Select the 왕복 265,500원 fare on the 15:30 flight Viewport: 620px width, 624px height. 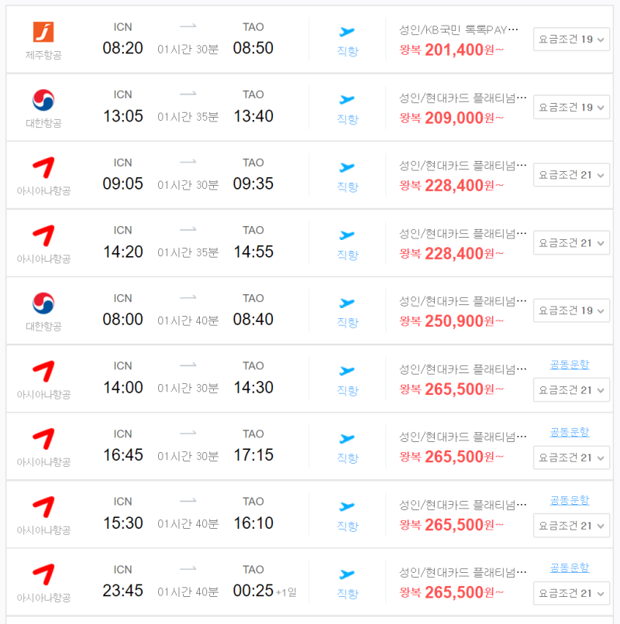click(452, 525)
